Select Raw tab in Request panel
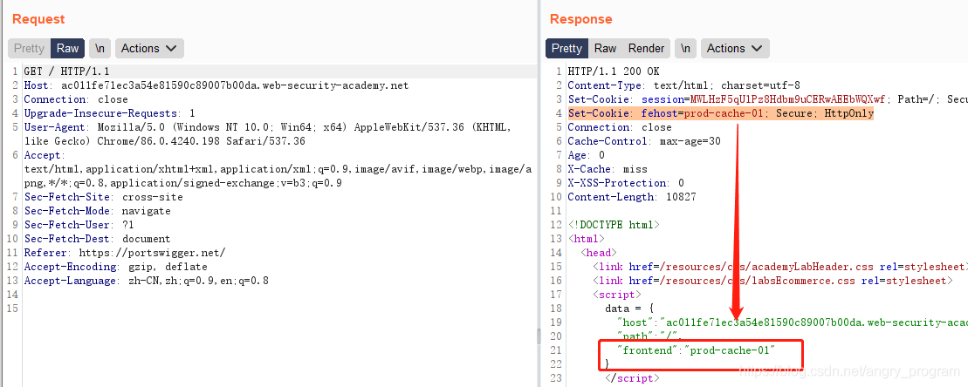Screen dimensions: 968x387 tap(67, 48)
